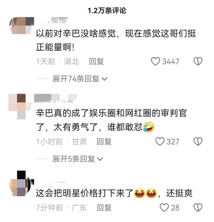The height and width of the screenshot is (222, 214).
Task: Like the comment with 3447 likes
Action: click(156, 61)
